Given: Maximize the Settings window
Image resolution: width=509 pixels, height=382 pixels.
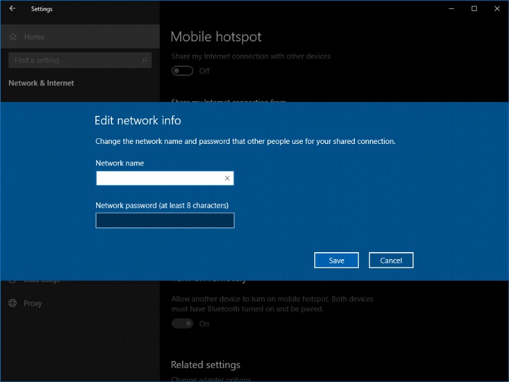Looking at the screenshot, I should [473, 9].
